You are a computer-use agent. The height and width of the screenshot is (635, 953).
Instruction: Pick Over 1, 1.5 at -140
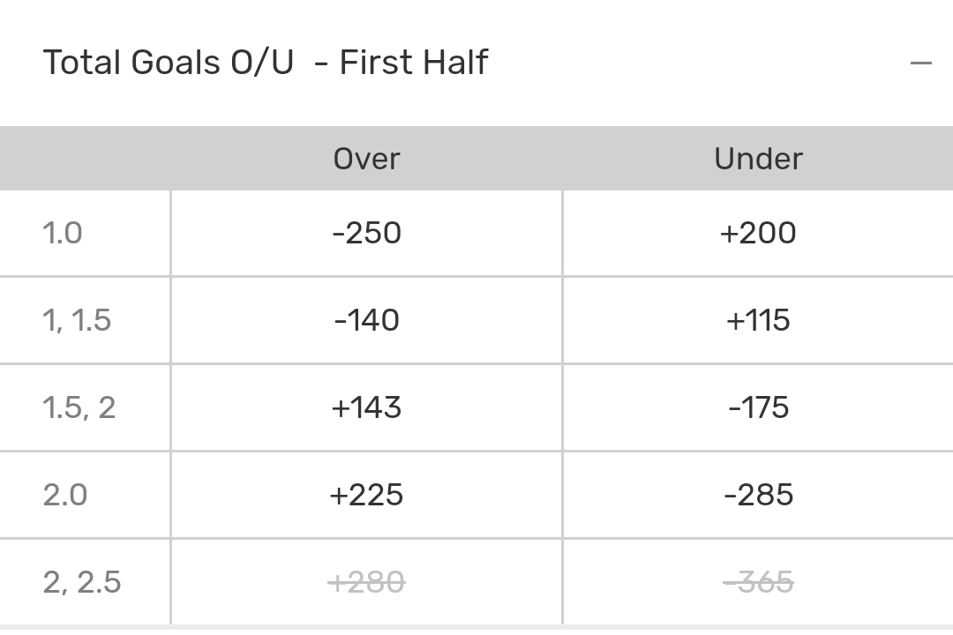coord(367,320)
